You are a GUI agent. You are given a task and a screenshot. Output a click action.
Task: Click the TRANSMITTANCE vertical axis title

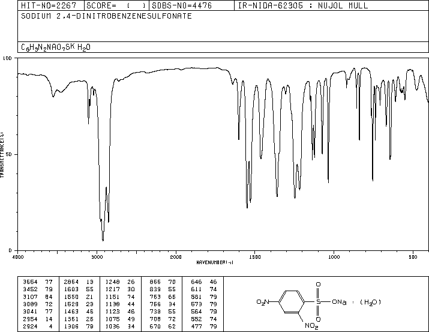[x=2, y=155]
